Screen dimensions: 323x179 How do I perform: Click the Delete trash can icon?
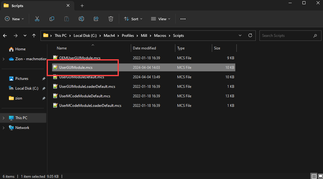111,19
